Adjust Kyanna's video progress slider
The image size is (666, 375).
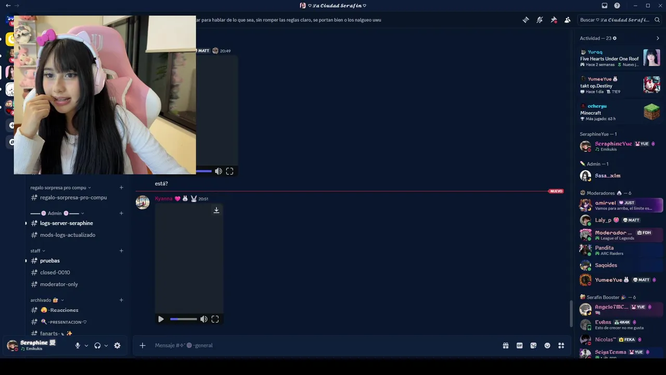point(184,319)
